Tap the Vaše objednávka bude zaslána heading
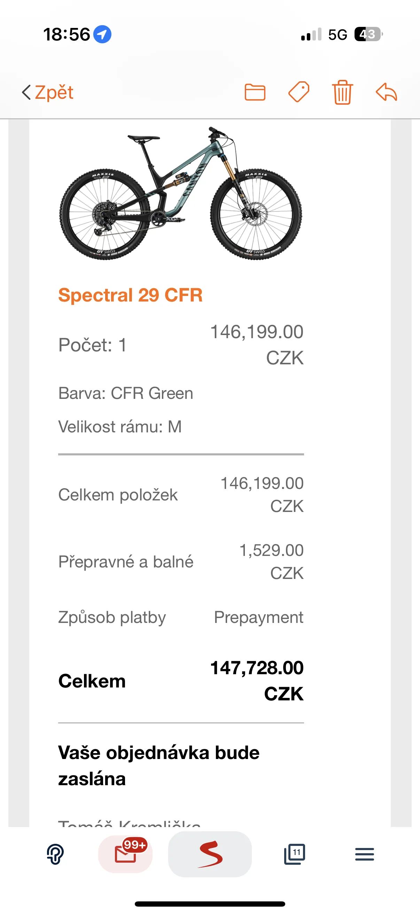420x915 pixels. tap(159, 766)
